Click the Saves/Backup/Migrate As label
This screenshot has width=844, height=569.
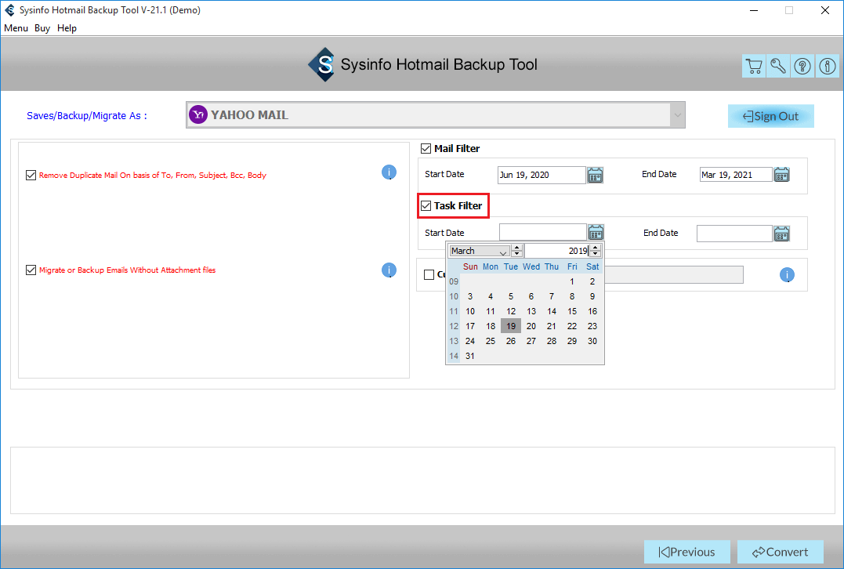point(87,116)
